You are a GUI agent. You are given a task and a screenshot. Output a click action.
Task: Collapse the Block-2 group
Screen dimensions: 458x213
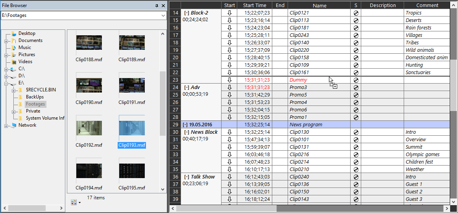[x=187, y=13]
